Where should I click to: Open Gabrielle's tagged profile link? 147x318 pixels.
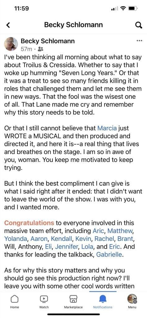pos(109,255)
